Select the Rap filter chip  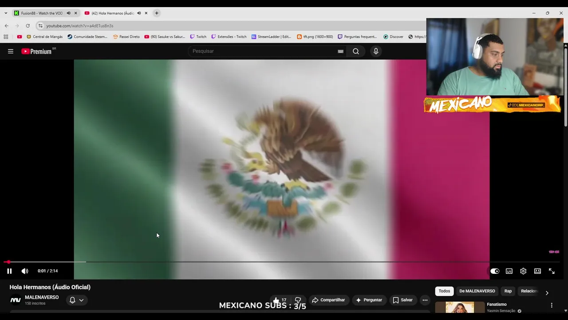[508, 291]
